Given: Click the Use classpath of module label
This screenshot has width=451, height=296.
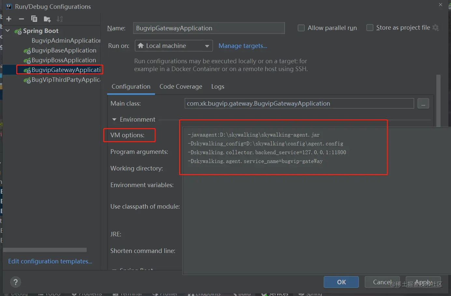Looking at the screenshot, I should click(x=145, y=207).
